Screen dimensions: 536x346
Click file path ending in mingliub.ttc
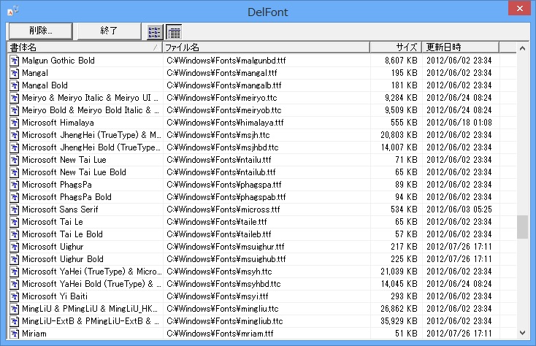225,321
